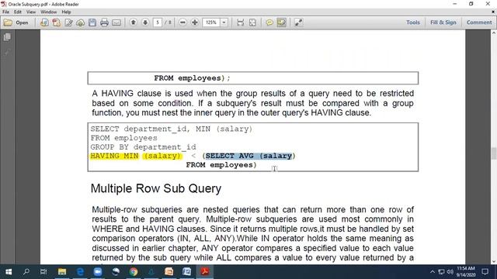Click the scrollbar up arrow
The image size is (497, 279).
pyautogui.click(x=494, y=33)
